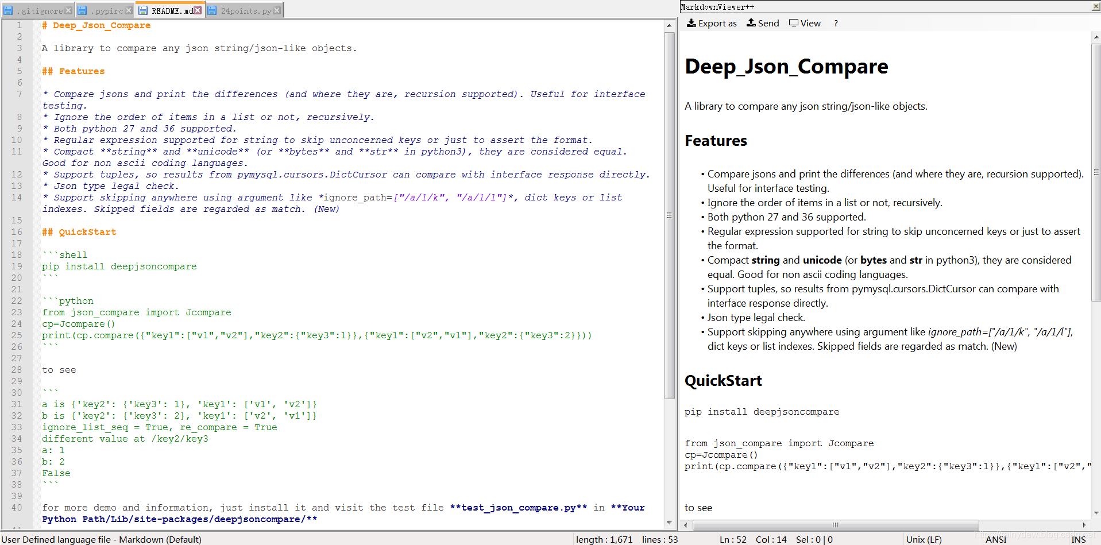Click 'False' output line in editor
Screen dimensions: 1101x545
coord(56,473)
